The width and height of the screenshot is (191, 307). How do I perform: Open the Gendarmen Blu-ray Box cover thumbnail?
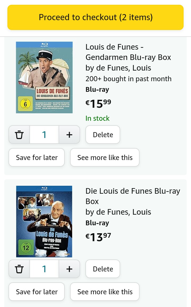click(x=44, y=77)
